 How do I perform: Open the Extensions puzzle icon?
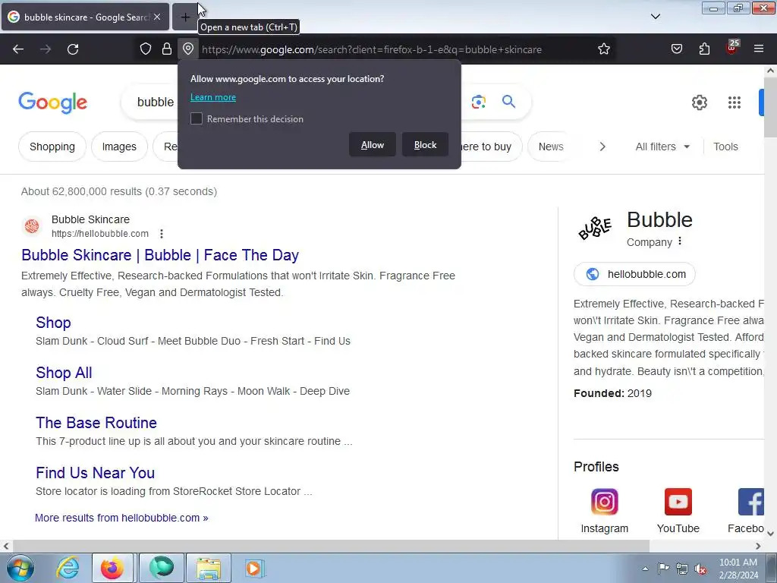(704, 49)
